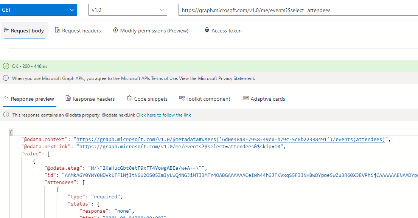The width and height of the screenshot is (418, 218).
Task: Open the v1.0 API version dropdown
Action: tap(128, 10)
